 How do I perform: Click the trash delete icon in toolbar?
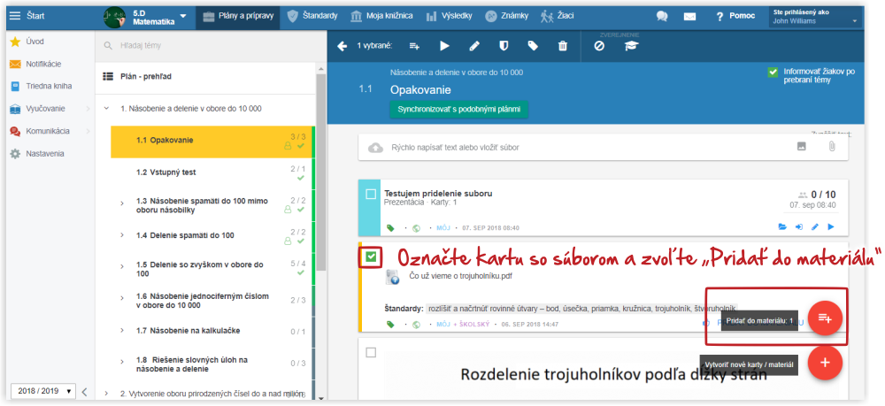(563, 46)
